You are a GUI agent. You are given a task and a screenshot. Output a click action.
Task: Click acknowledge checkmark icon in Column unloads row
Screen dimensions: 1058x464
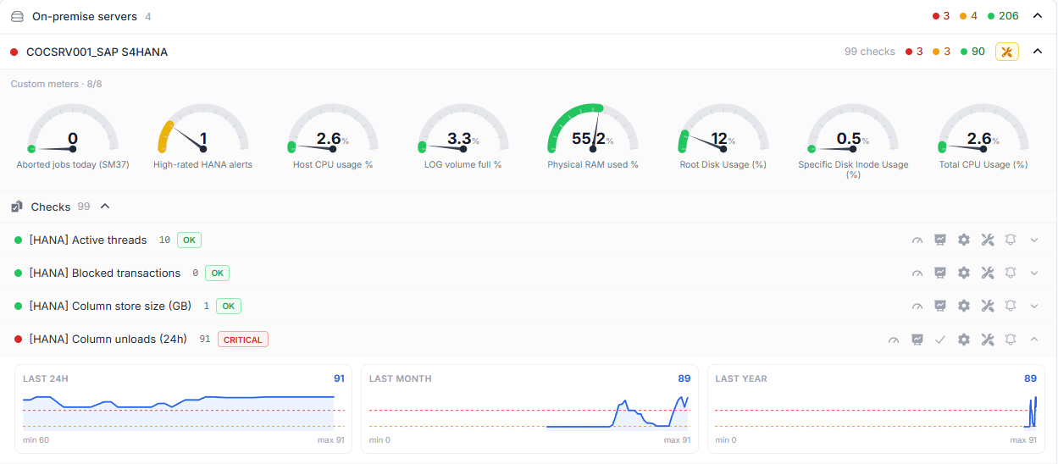tap(940, 340)
